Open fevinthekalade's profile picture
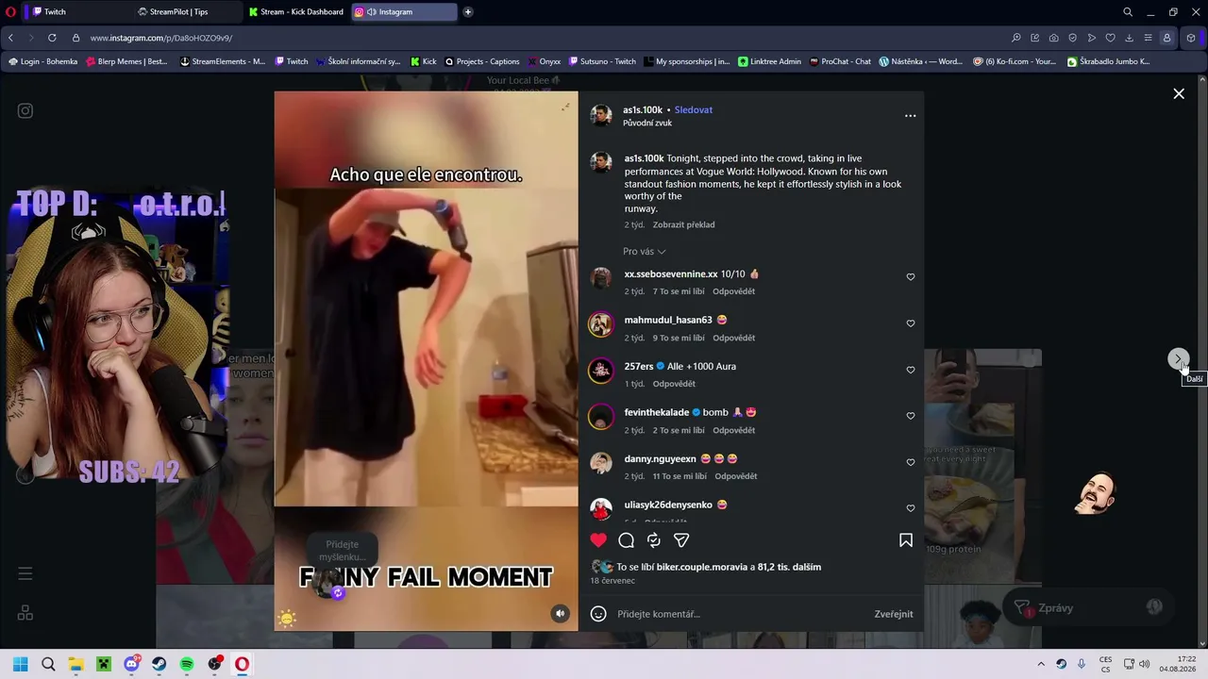This screenshot has height=679, width=1208. click(x=601, y=417)
